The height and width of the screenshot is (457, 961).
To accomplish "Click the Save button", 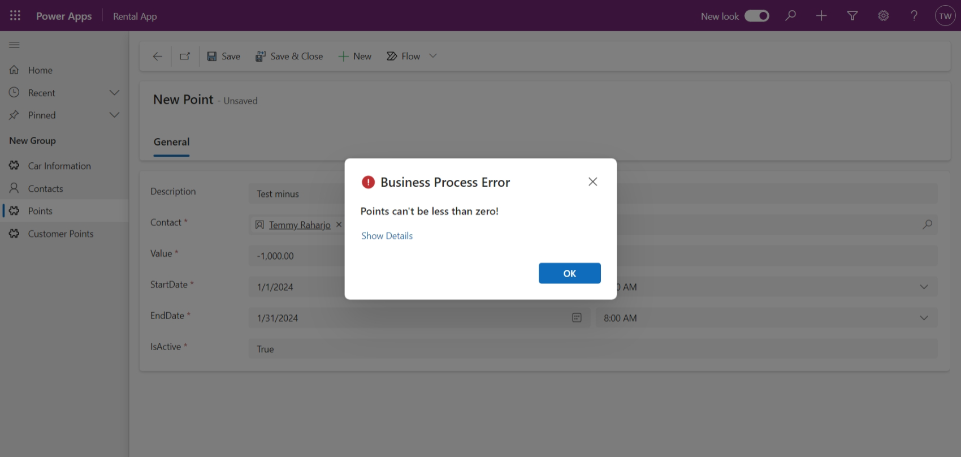I will point(224,57).
